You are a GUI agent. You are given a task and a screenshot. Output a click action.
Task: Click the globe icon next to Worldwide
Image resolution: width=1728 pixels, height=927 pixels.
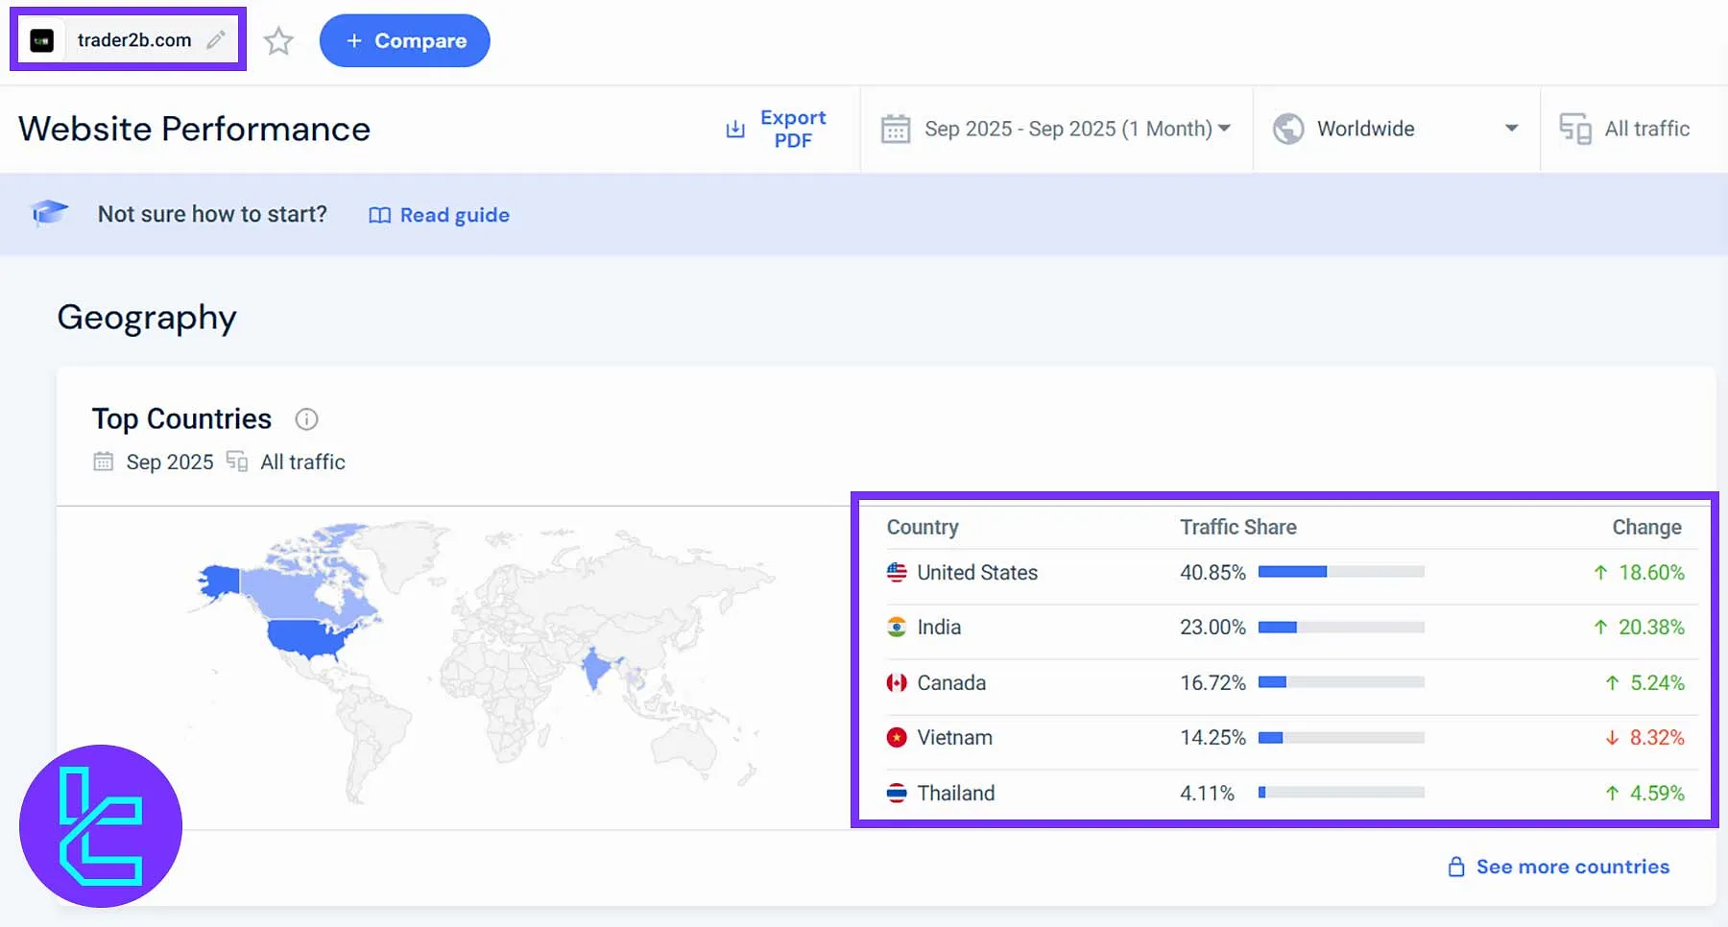click(1289, 128)
